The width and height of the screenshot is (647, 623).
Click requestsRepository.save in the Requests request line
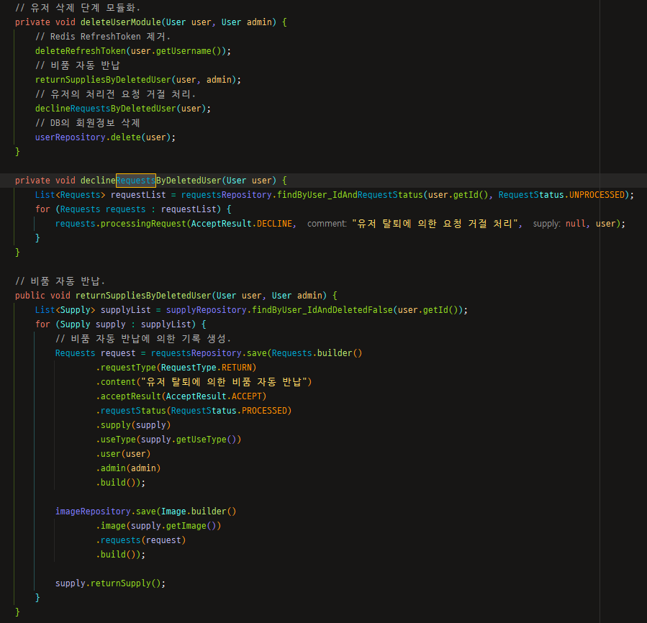point(209,353)
